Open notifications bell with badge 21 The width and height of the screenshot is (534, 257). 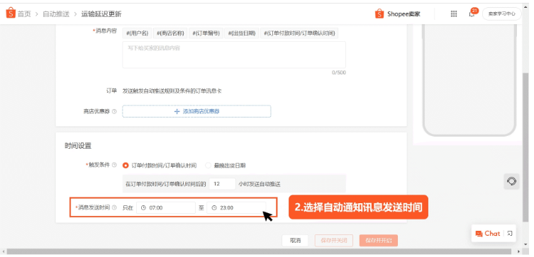(x=472, y=13)
